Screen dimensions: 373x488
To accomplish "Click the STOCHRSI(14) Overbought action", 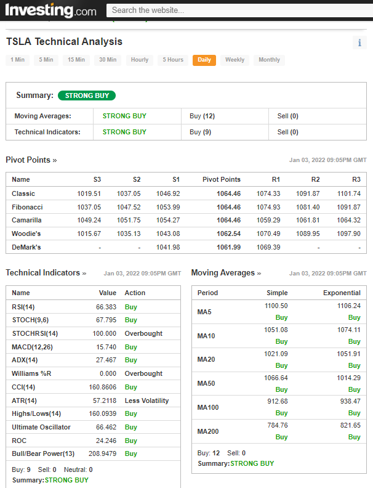I will (x=143, y=333).
